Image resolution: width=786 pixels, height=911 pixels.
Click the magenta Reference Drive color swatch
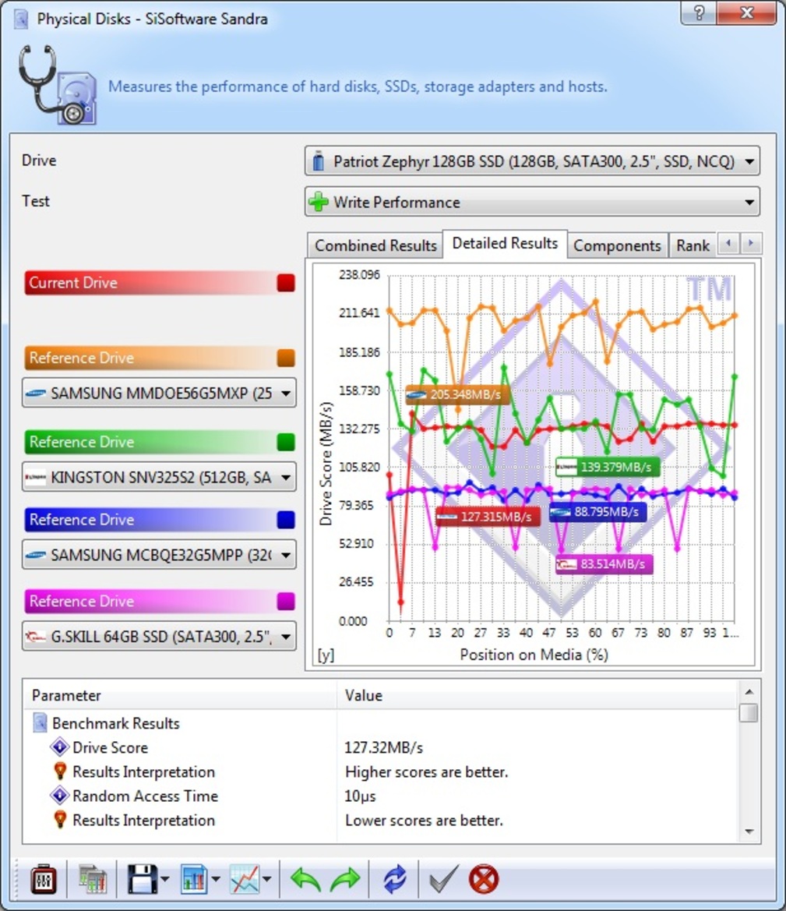[286, 602]
